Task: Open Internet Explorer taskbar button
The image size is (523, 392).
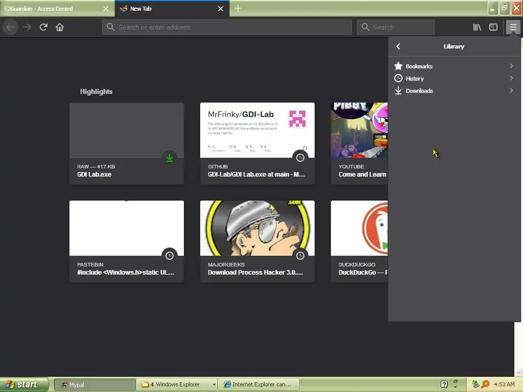Action: tap(258, 385)
